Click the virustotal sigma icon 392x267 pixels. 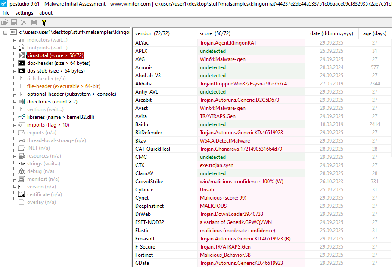[22, 55]
